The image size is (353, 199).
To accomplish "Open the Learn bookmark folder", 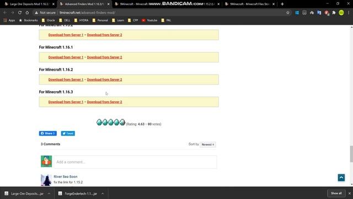I will pyautogui.click(x=118, y=20).
